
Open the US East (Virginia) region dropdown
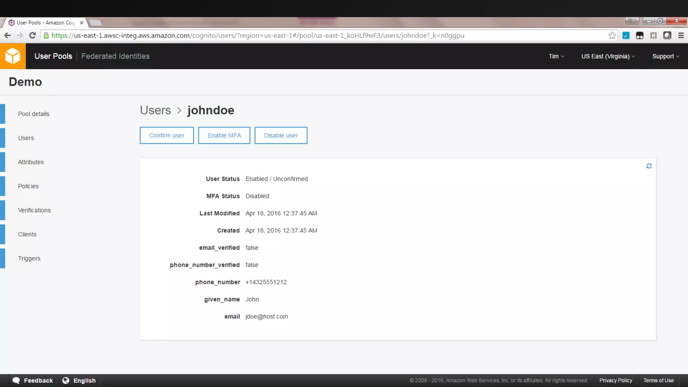click(608, 56)
